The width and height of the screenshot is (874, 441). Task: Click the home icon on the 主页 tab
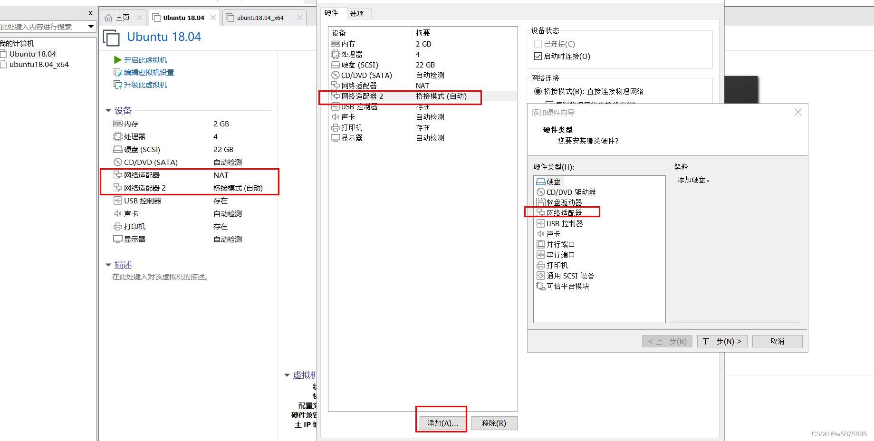[x=108, y=18]
